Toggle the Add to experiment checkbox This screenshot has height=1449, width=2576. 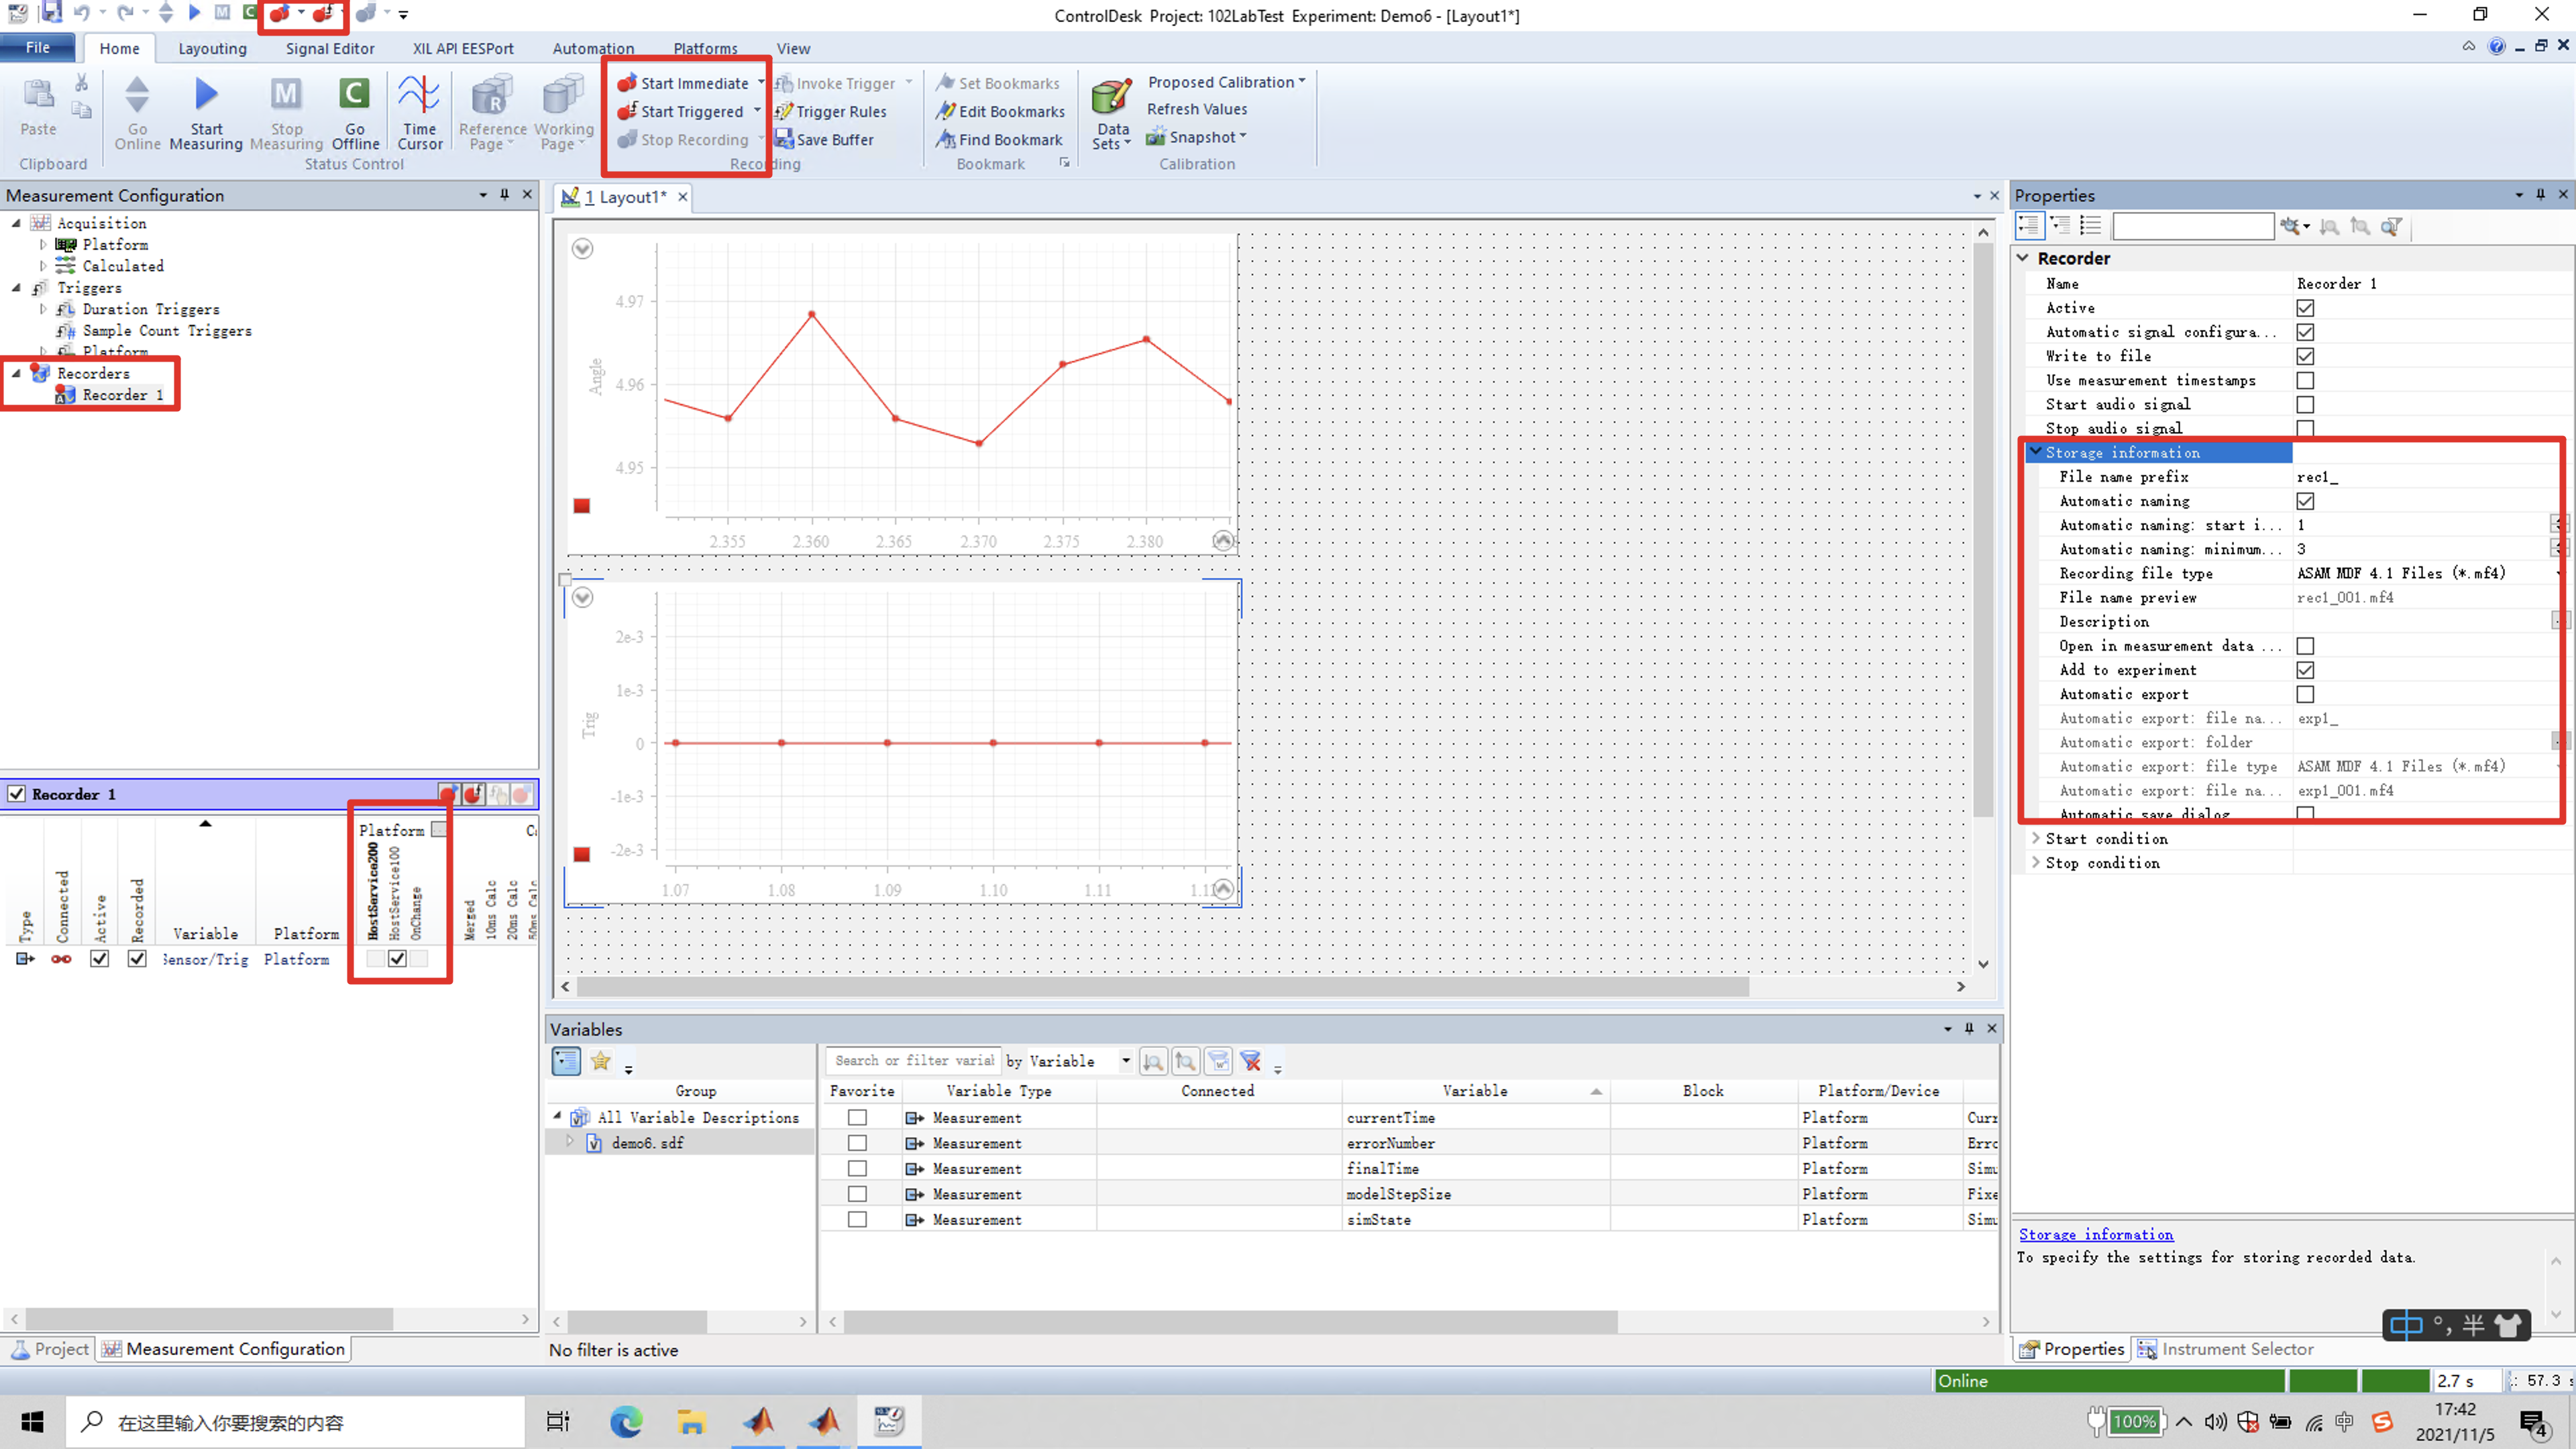(2304, 670)
